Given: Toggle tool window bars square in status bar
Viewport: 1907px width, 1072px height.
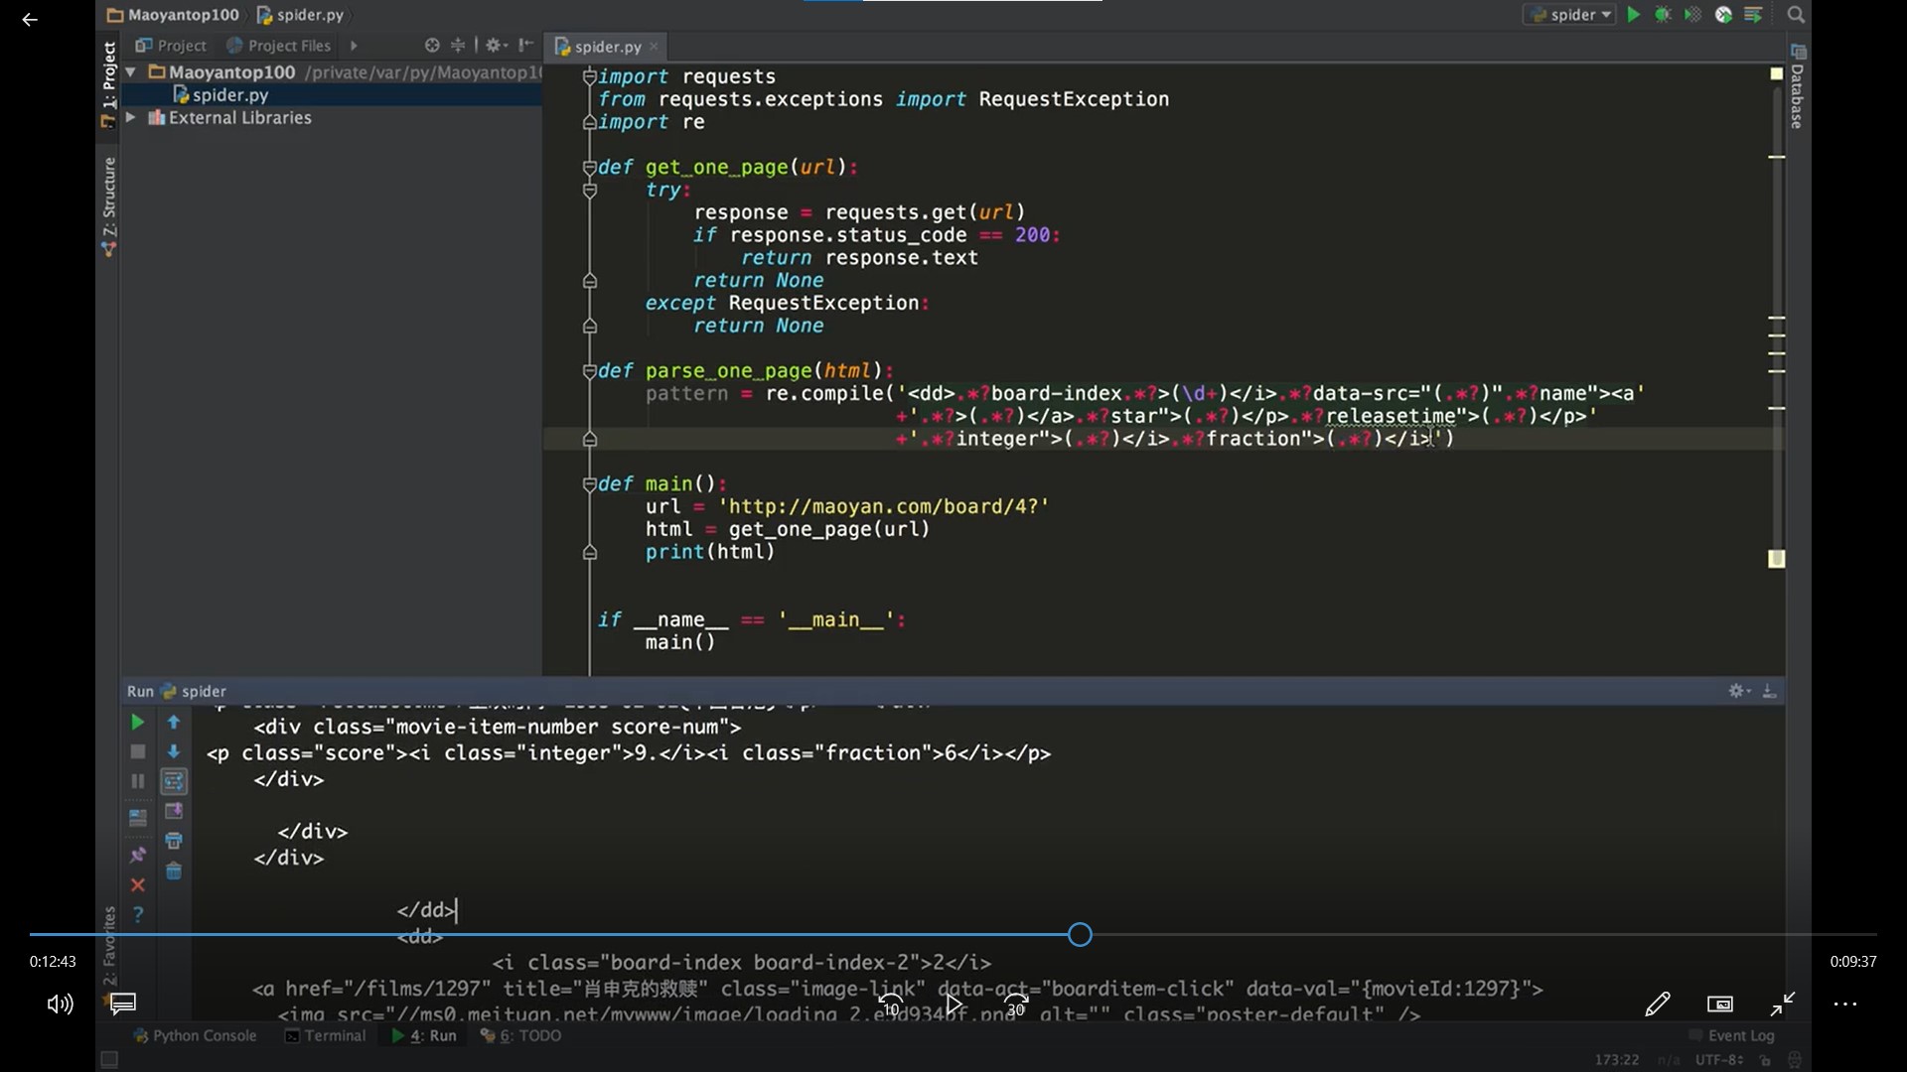Looking at the screenshot, I should coord(110,1060).
